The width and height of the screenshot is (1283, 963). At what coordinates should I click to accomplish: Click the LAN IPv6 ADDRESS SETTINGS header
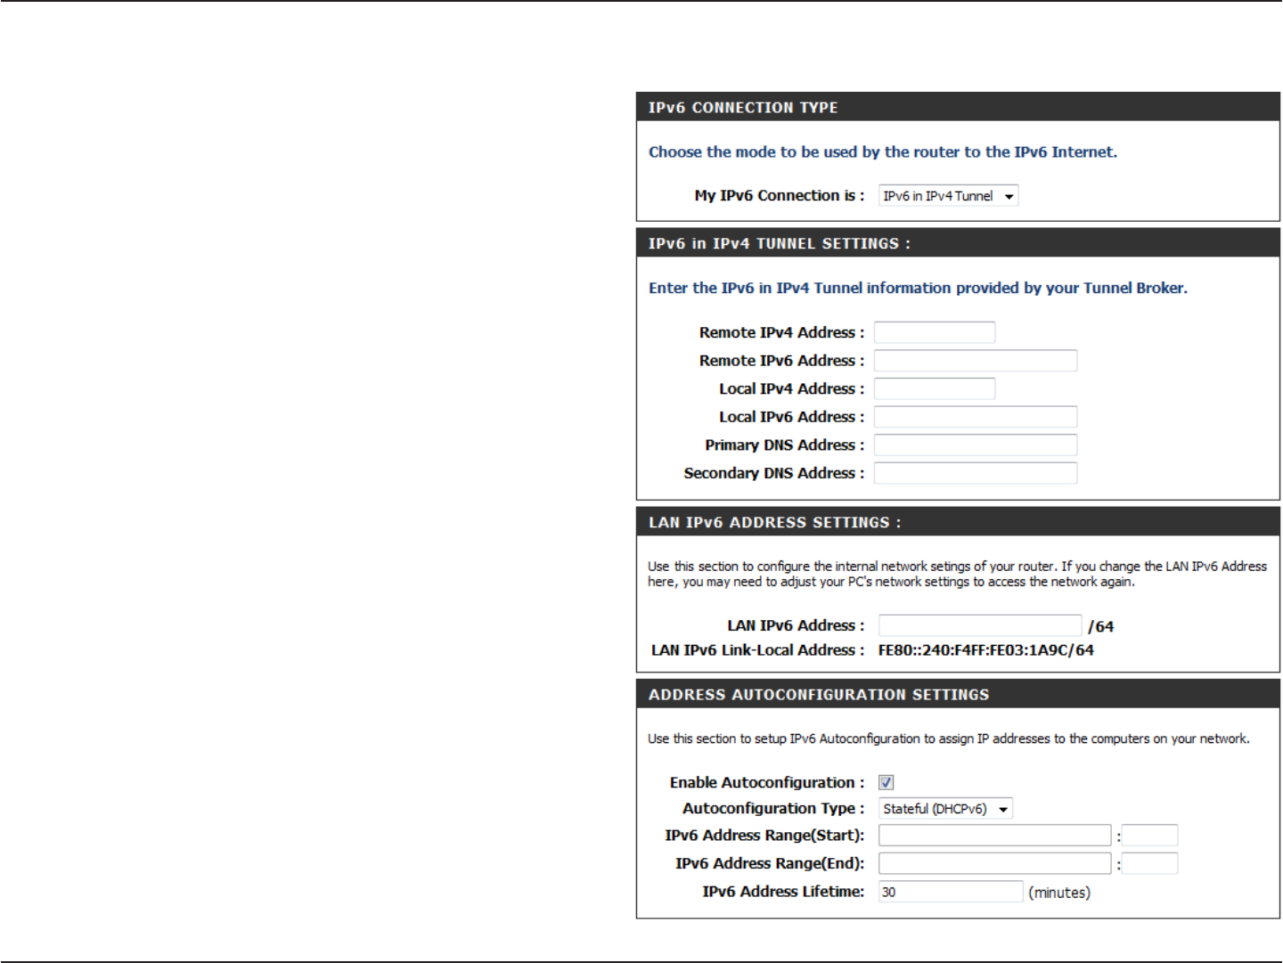click(958, 522)
